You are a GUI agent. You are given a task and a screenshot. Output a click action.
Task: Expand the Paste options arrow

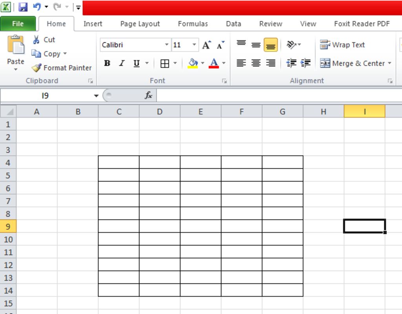(16, 69)
